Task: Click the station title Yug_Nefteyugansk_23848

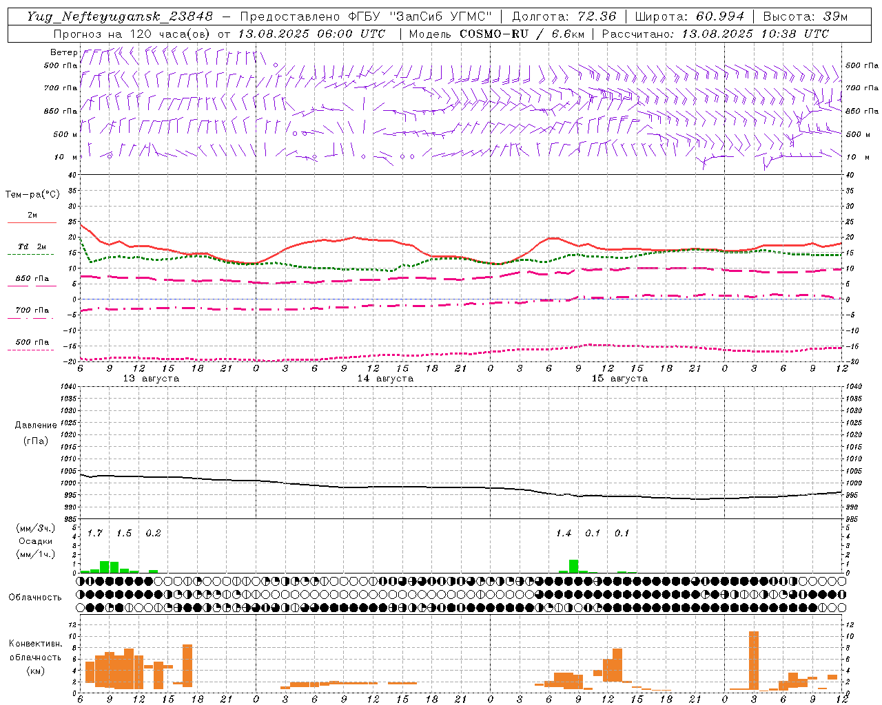Action: coord(120,17)
